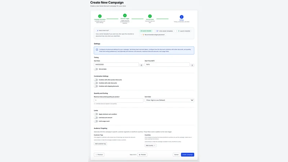Expand Recommended widget placement
This screenshot has width=288, height=162.
(x=153, y=35)
